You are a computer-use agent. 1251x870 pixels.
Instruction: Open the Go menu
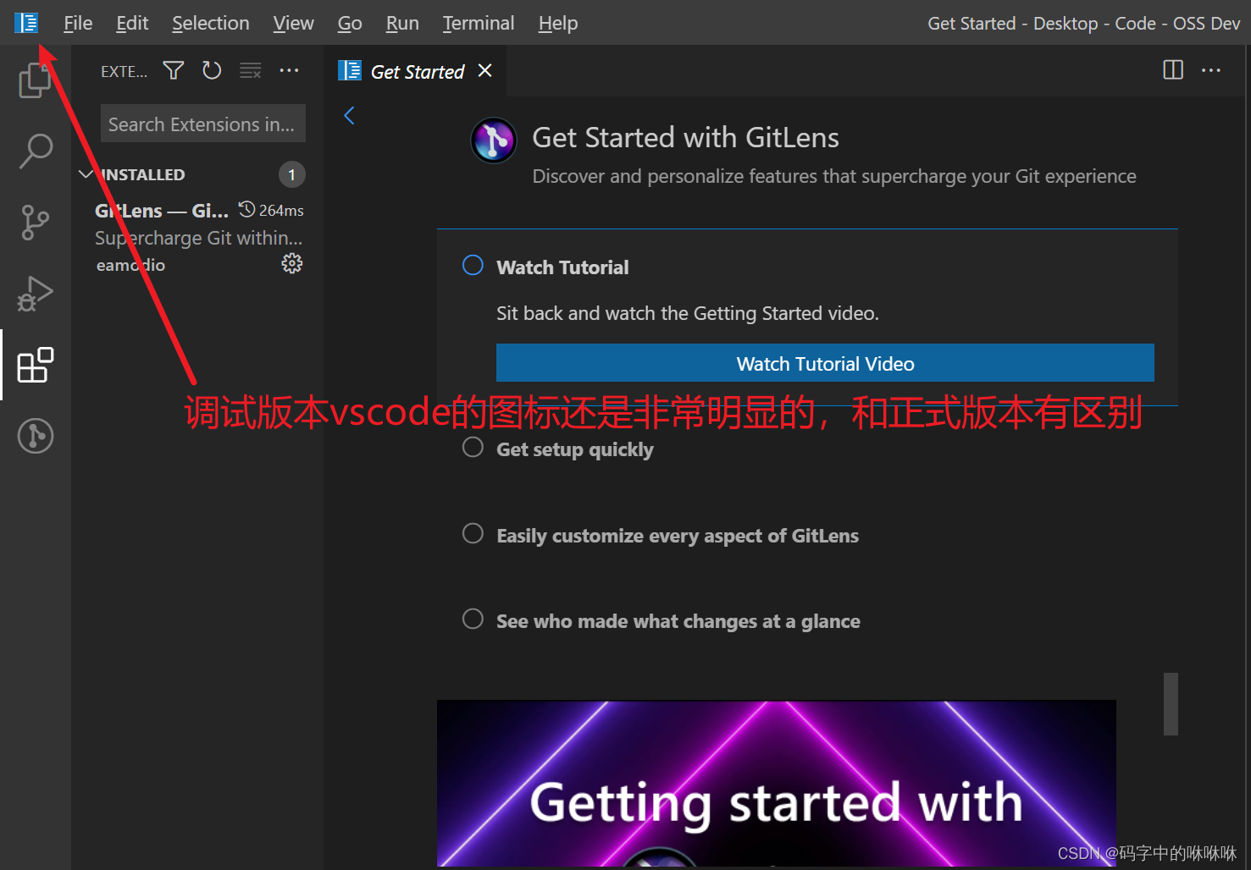[x=350, y=23]
